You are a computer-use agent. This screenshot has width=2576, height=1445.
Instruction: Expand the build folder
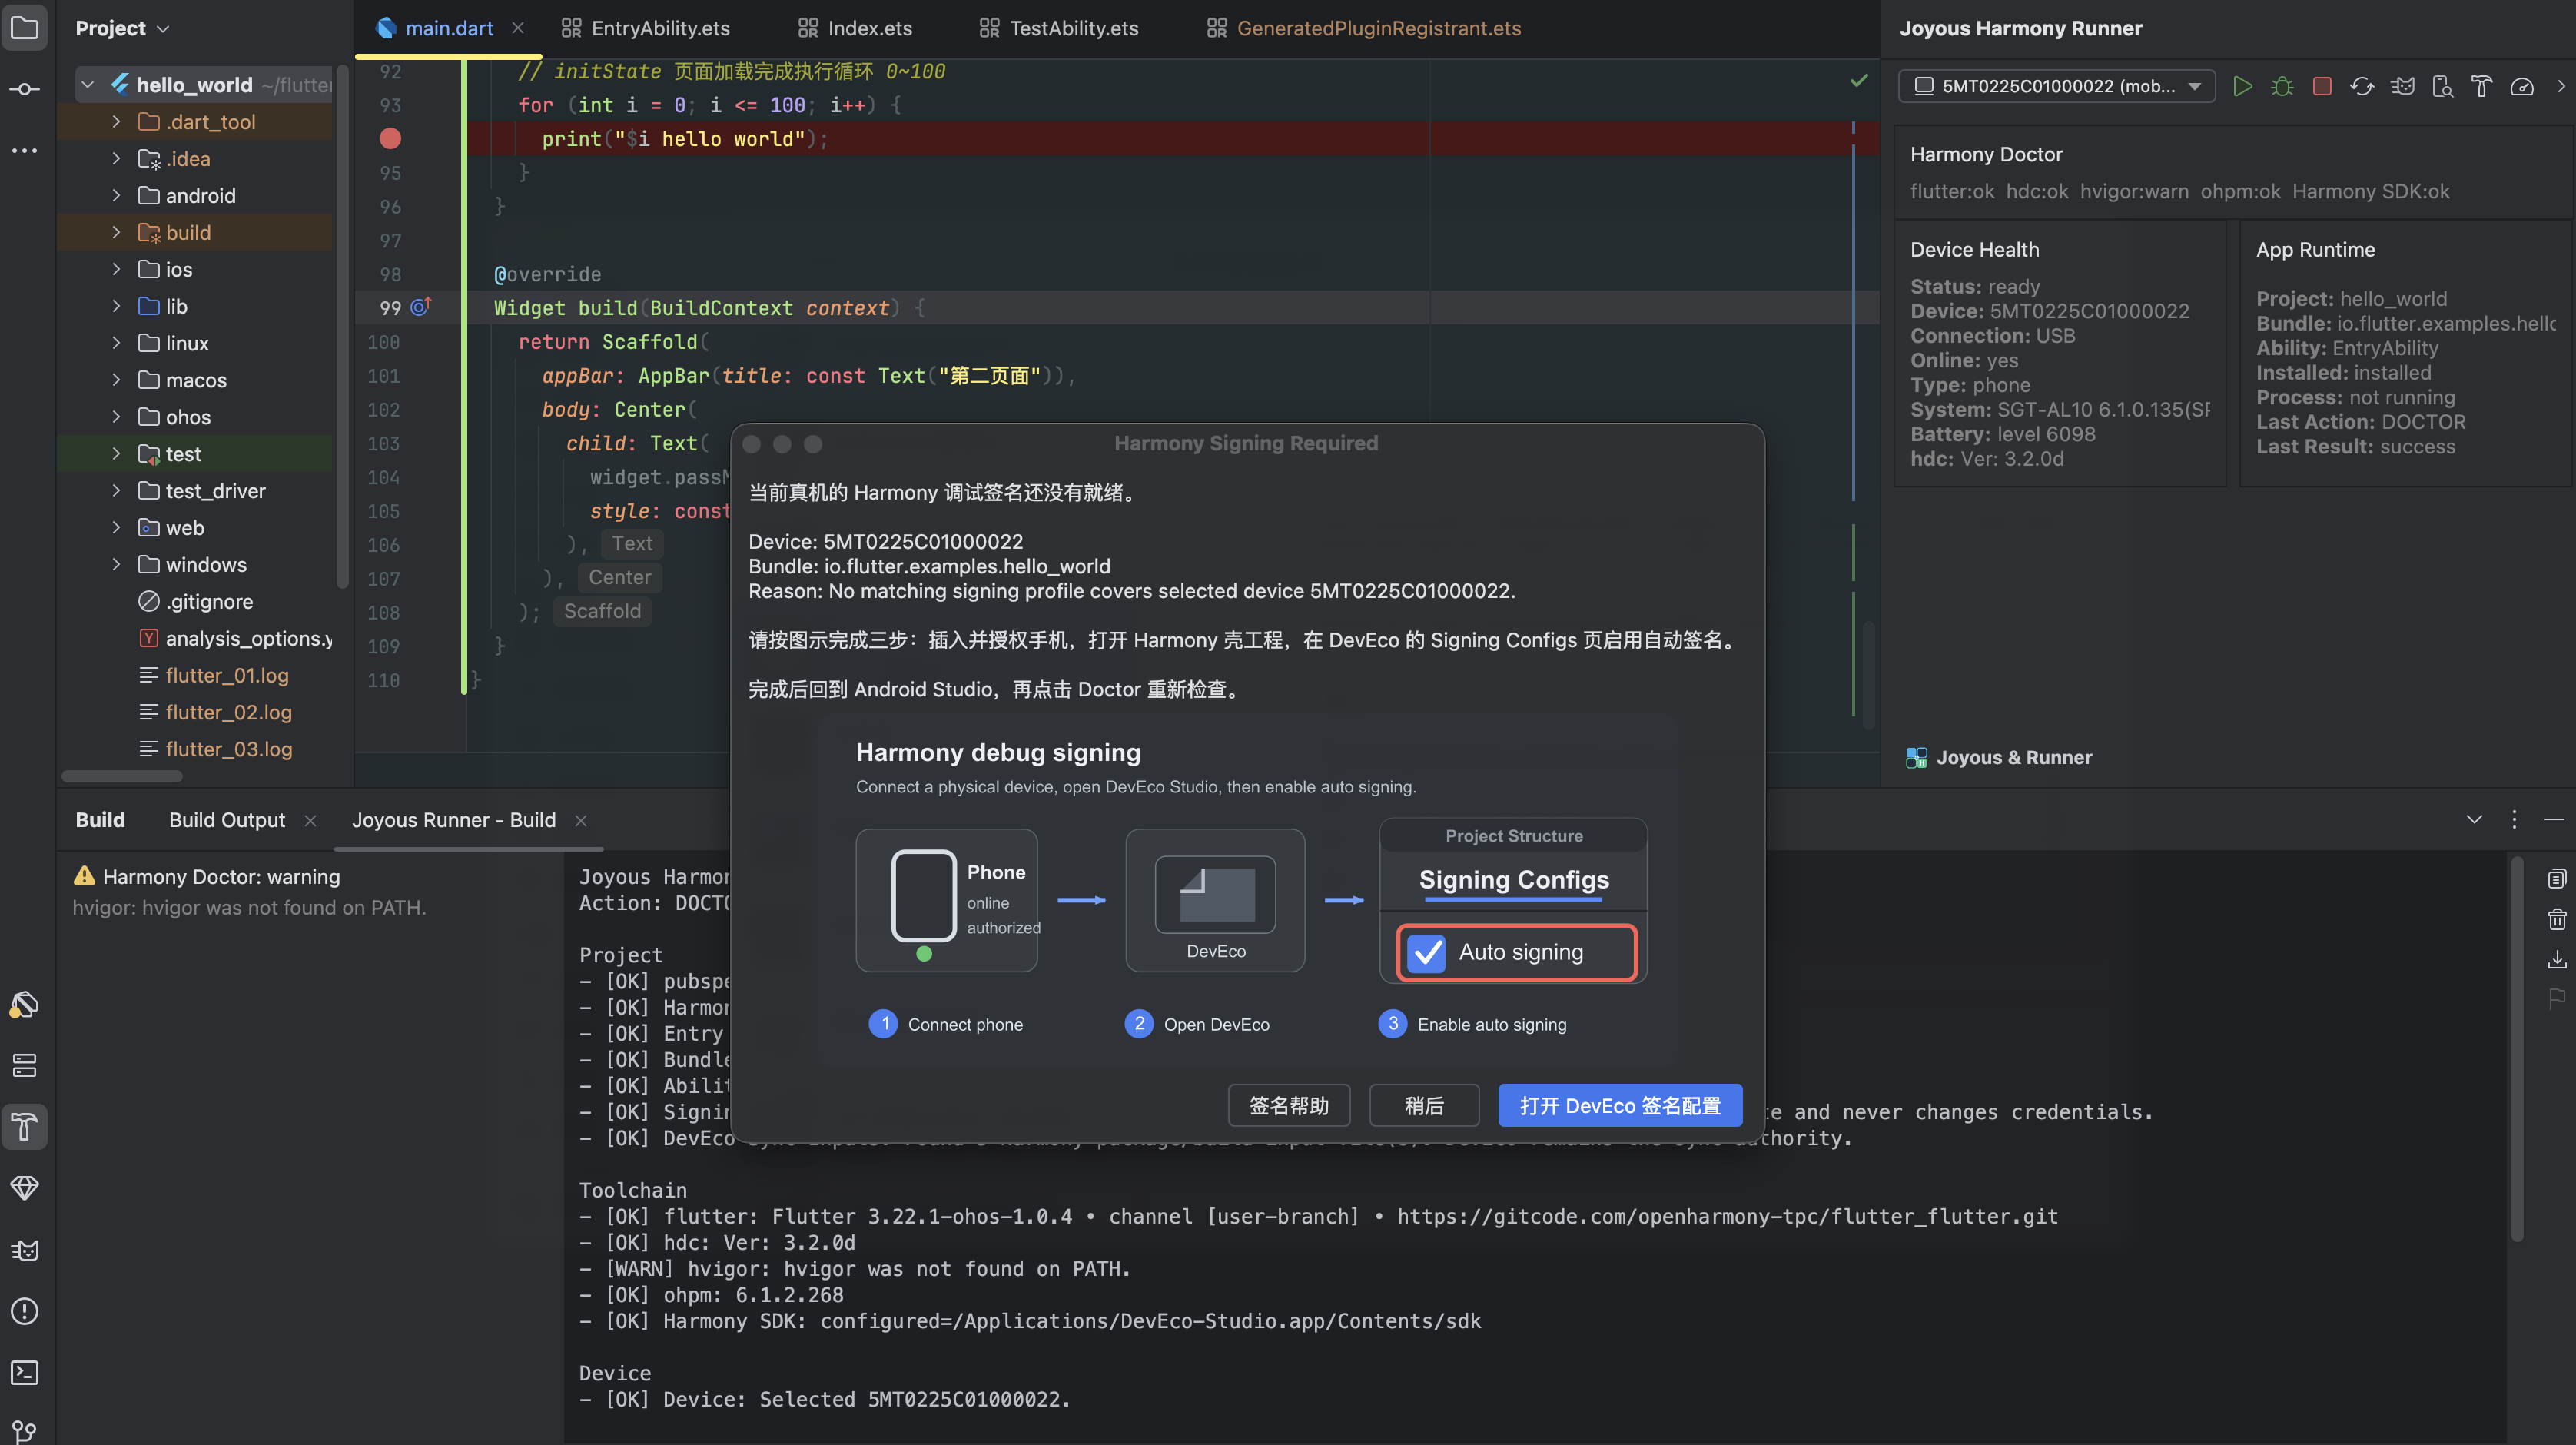click(116, 232)
